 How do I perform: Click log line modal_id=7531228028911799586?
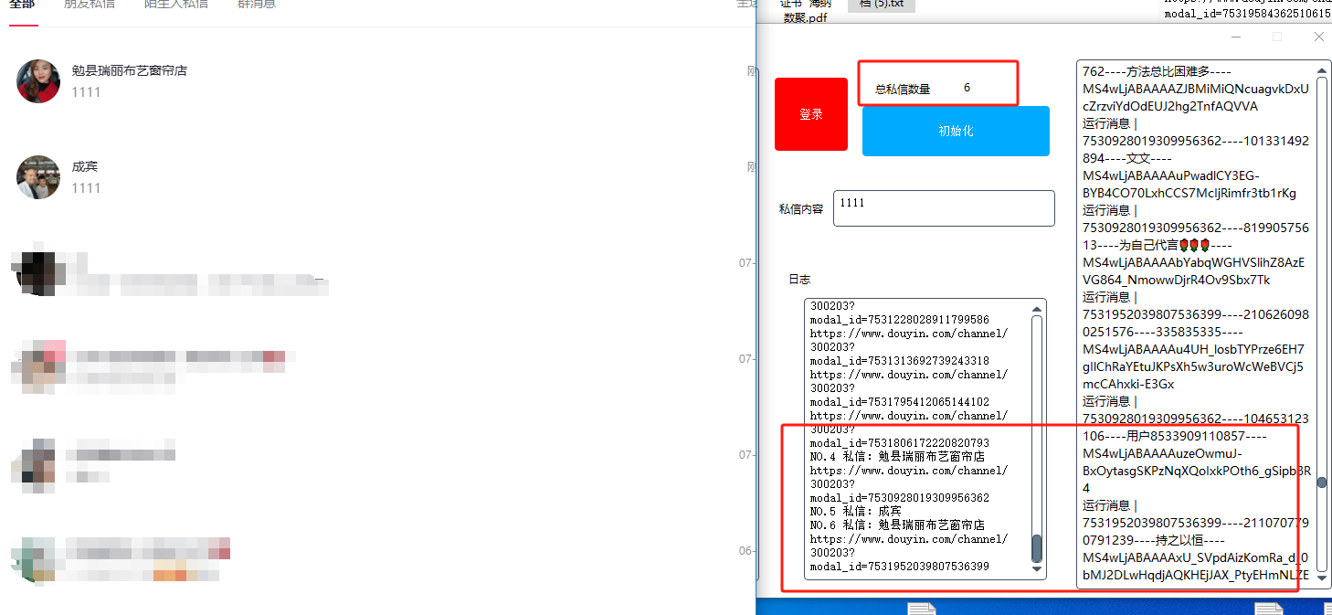(899, 320)
